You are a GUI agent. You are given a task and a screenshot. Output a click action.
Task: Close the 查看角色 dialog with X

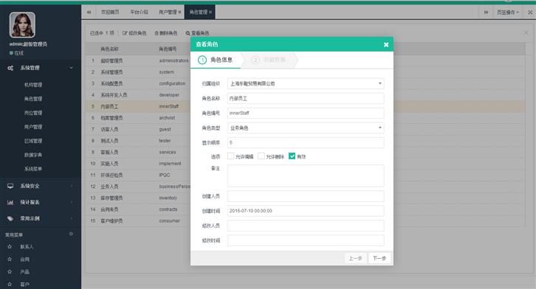click(386, 44)
